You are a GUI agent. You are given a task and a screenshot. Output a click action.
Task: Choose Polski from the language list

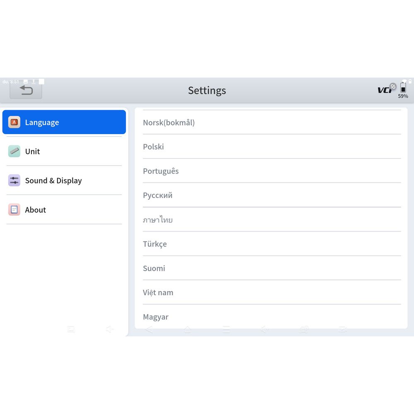[272, 147]
